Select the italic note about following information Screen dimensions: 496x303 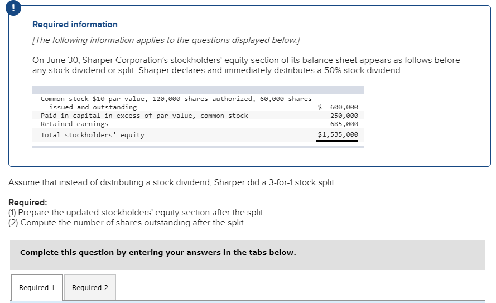[166, 40]
